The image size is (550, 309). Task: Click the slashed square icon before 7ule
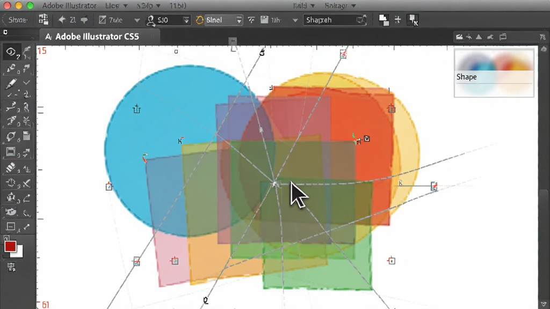[x=103, y=20]
